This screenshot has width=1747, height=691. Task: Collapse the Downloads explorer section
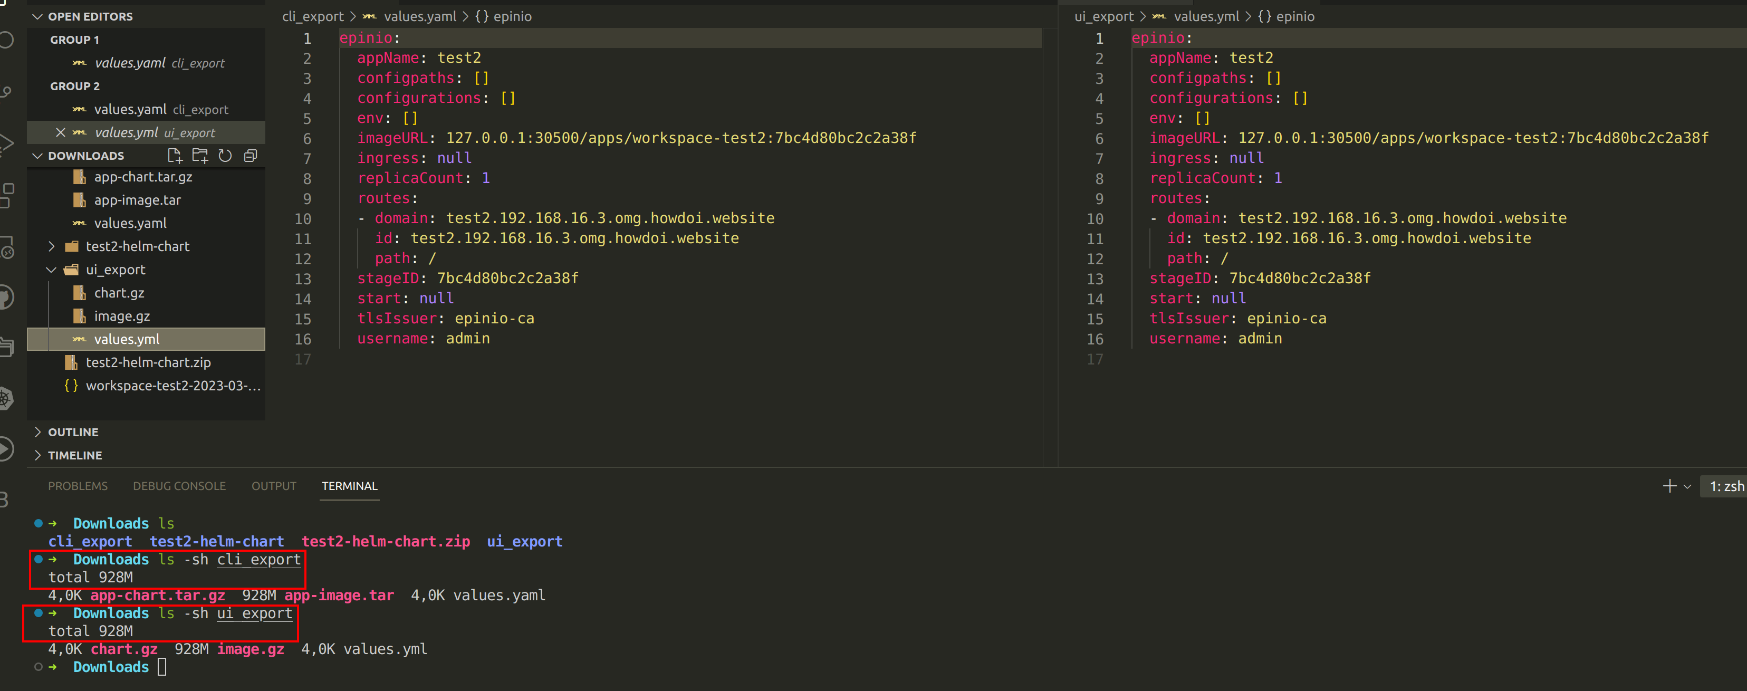(37, 156)
